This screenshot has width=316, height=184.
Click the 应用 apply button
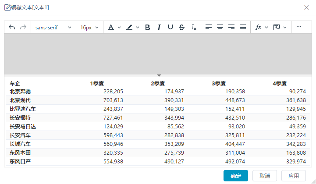point(294,176)
